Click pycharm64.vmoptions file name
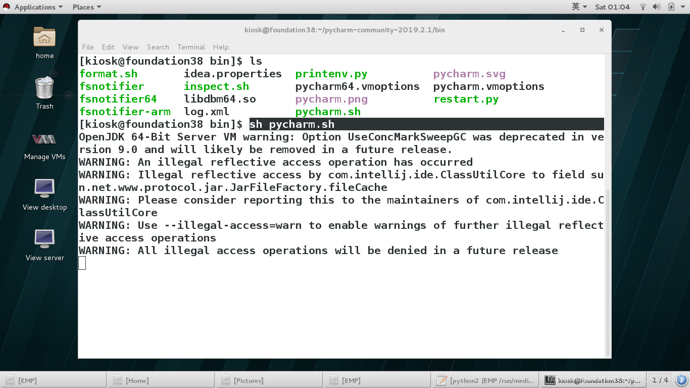The width and height of the screenshot is (690, 388). point(358,86)
